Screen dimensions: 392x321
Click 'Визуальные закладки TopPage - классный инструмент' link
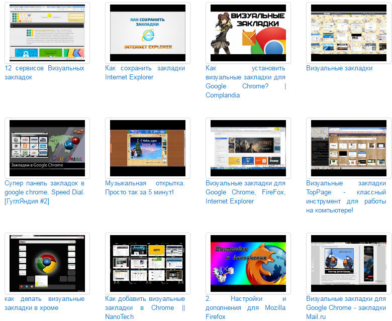point(346,196)
